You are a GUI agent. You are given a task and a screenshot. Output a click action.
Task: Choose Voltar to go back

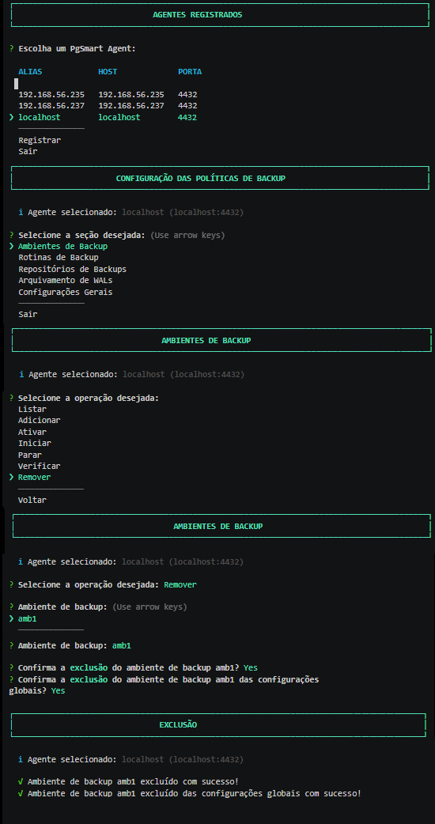click(32, 501)
